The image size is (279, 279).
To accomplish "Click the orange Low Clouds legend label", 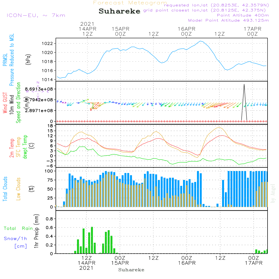I will click(x=18, y=189).
